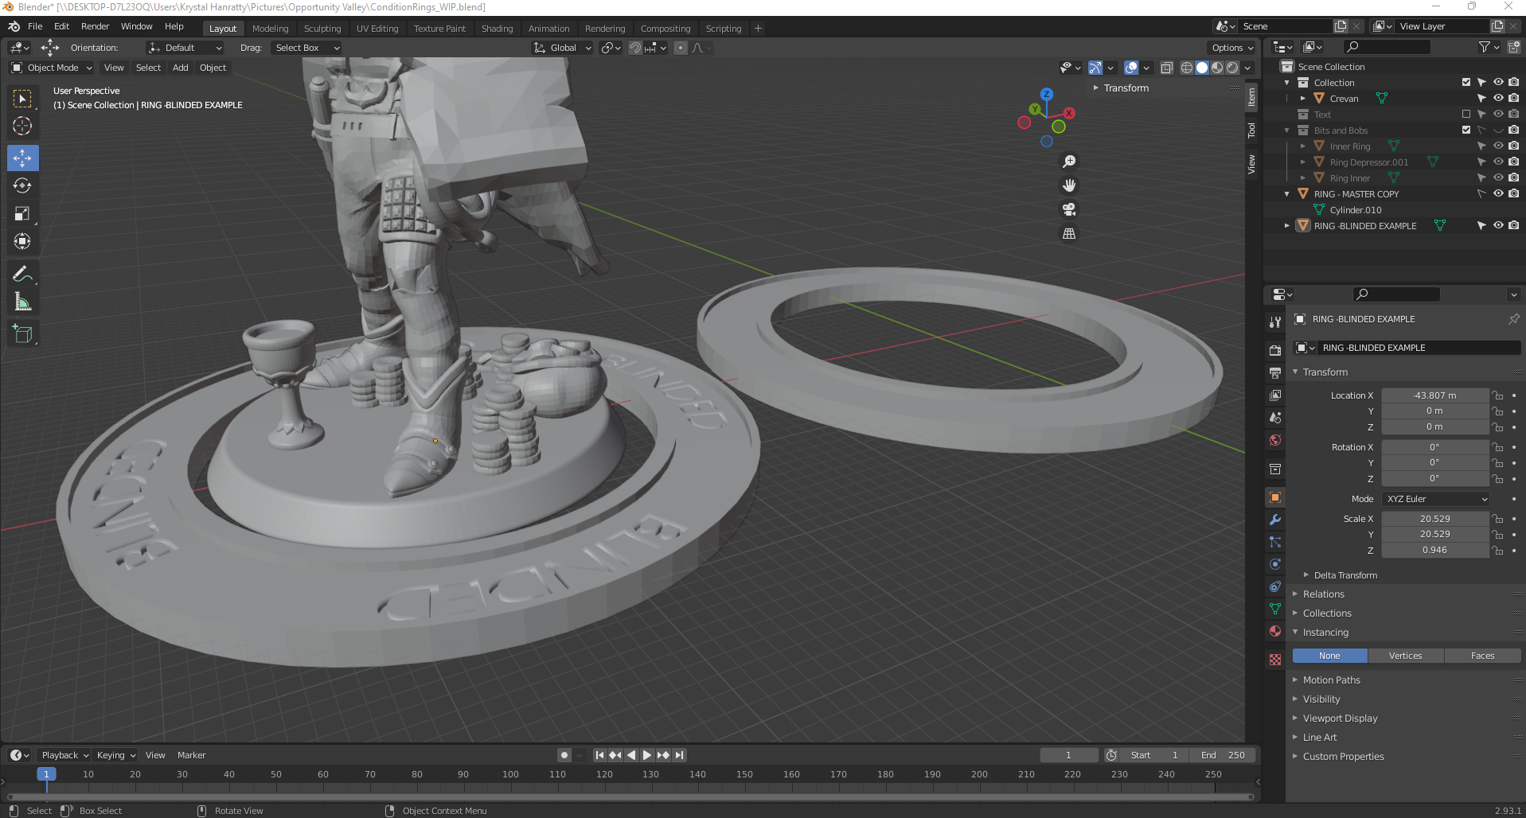Viewport: 1526px width, 818px height.
Task: Open the Modifier properties wrench tab
Action: point(1275,520)
